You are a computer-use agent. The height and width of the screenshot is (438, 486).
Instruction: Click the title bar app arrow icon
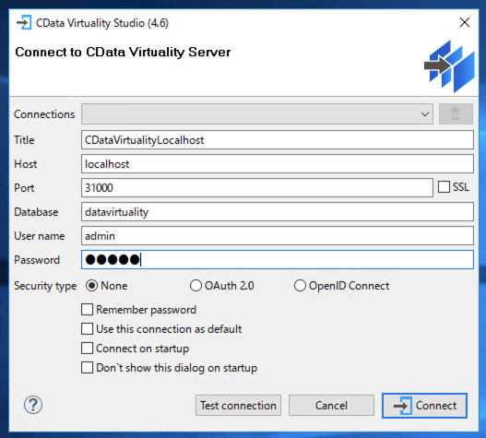[24, 23]
